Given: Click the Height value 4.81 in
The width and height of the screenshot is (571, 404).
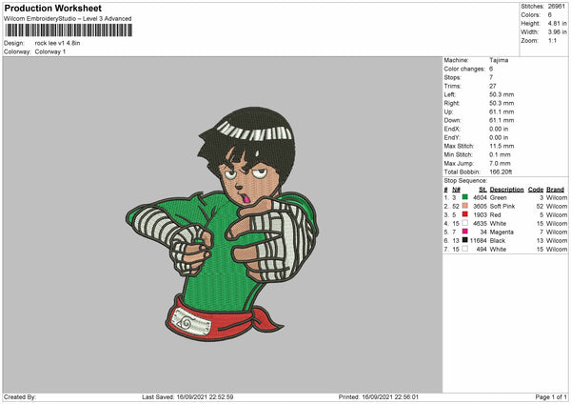Looking at the screenshot, I should (557, 23).
